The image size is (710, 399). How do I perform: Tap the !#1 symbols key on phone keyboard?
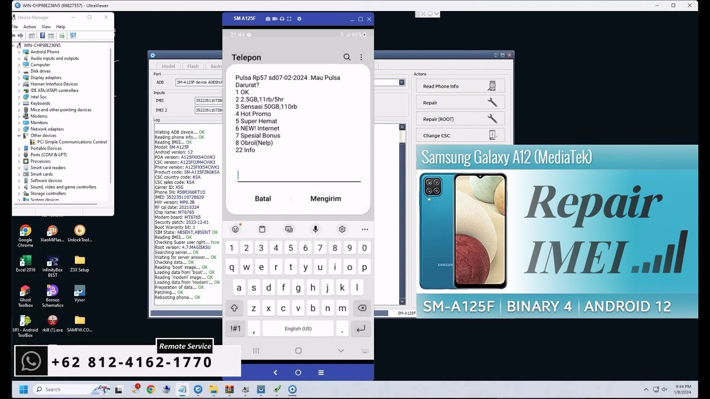pos(235,329)
